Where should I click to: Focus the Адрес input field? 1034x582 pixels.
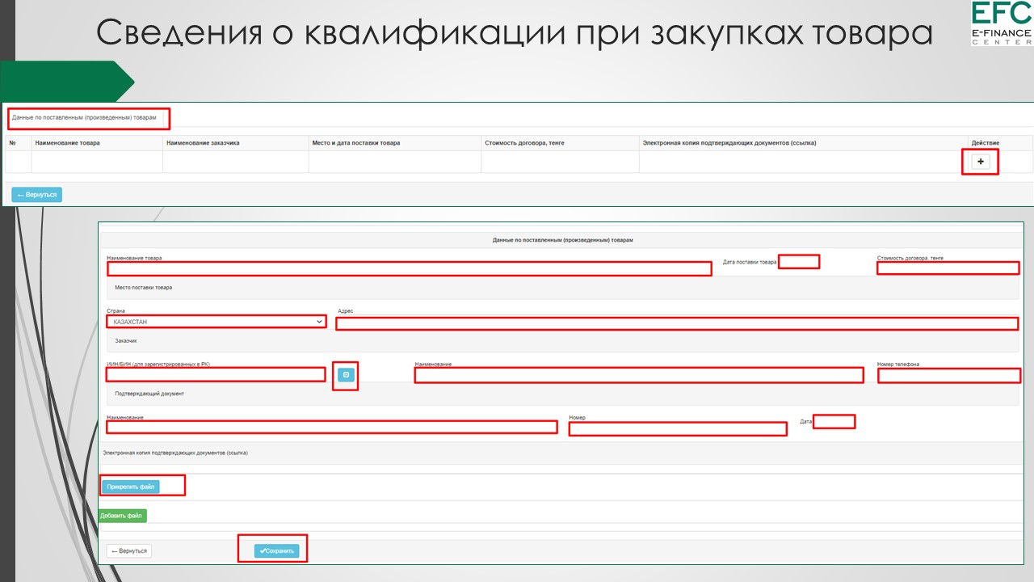(x=677, y=323)
